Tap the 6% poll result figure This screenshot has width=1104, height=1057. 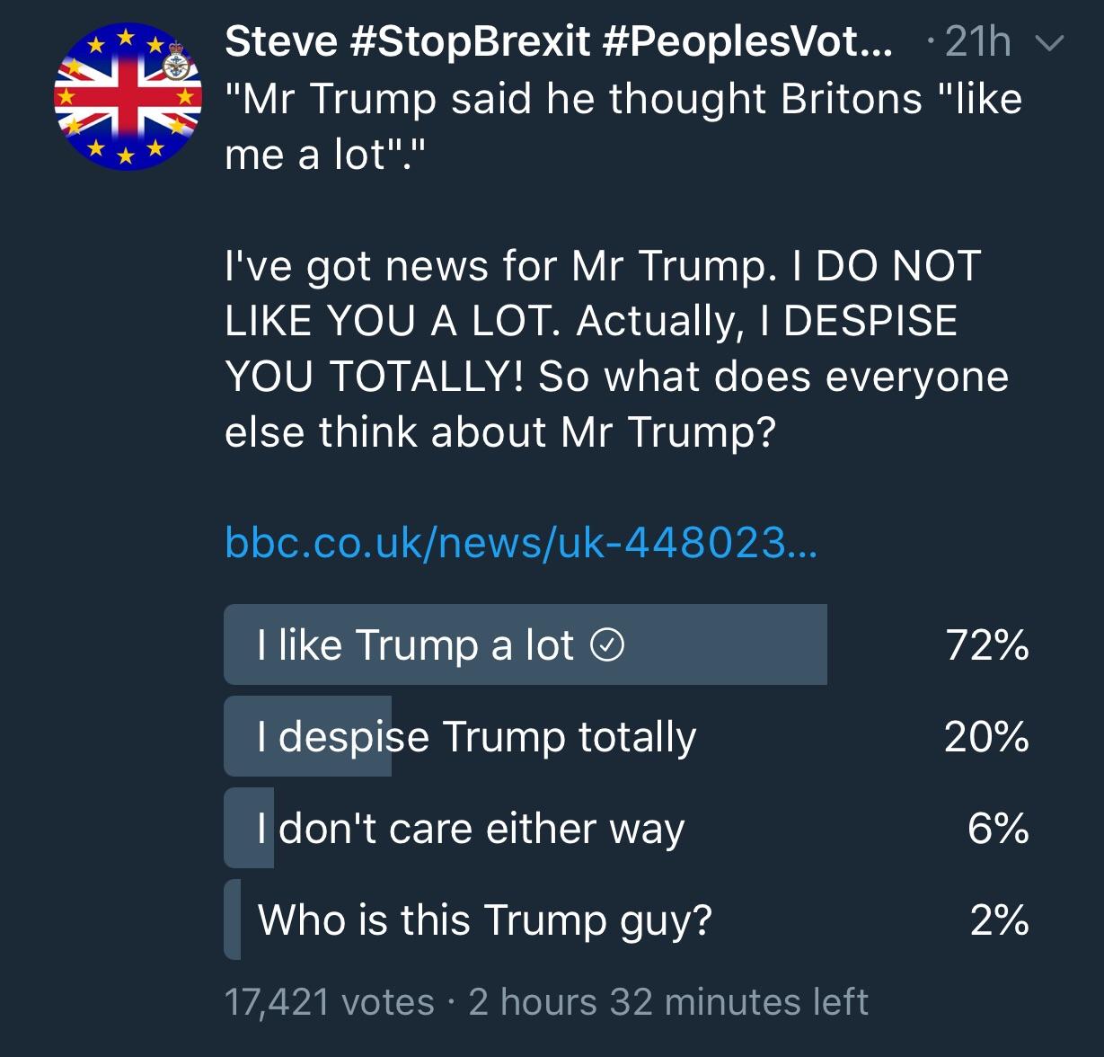(x=997, y=829)
